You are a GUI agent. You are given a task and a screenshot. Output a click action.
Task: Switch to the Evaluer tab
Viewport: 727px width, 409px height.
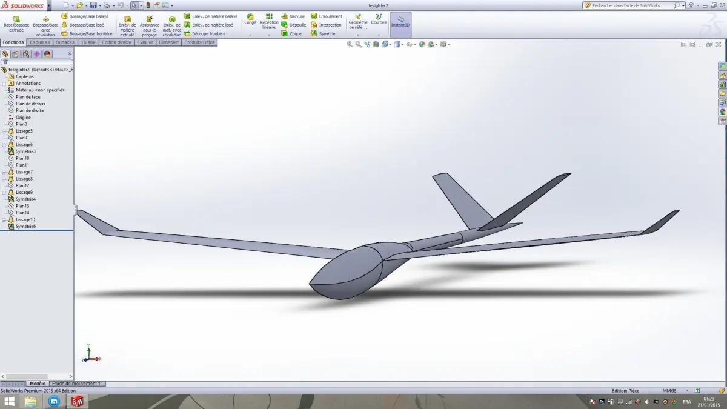tap(145, 42)
